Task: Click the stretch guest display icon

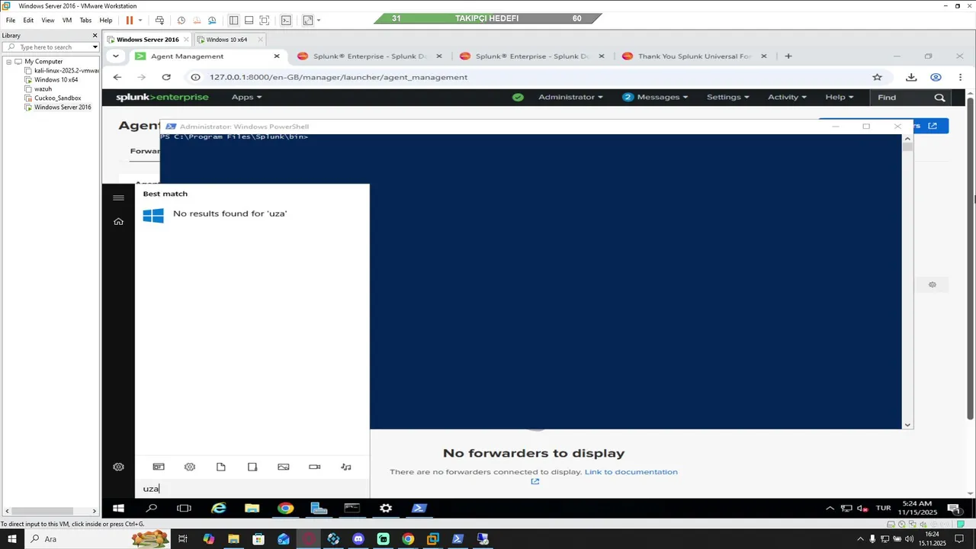Action: click(x=307, y=21)
